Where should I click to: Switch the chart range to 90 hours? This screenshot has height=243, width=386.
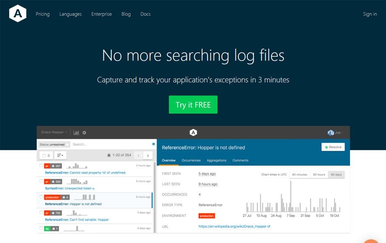pos(319,175)
